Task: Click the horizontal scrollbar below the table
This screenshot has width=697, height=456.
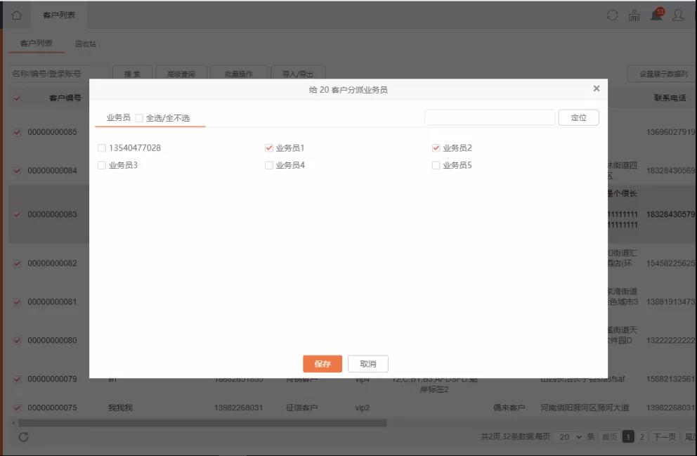Action: (x=202, y=423)
